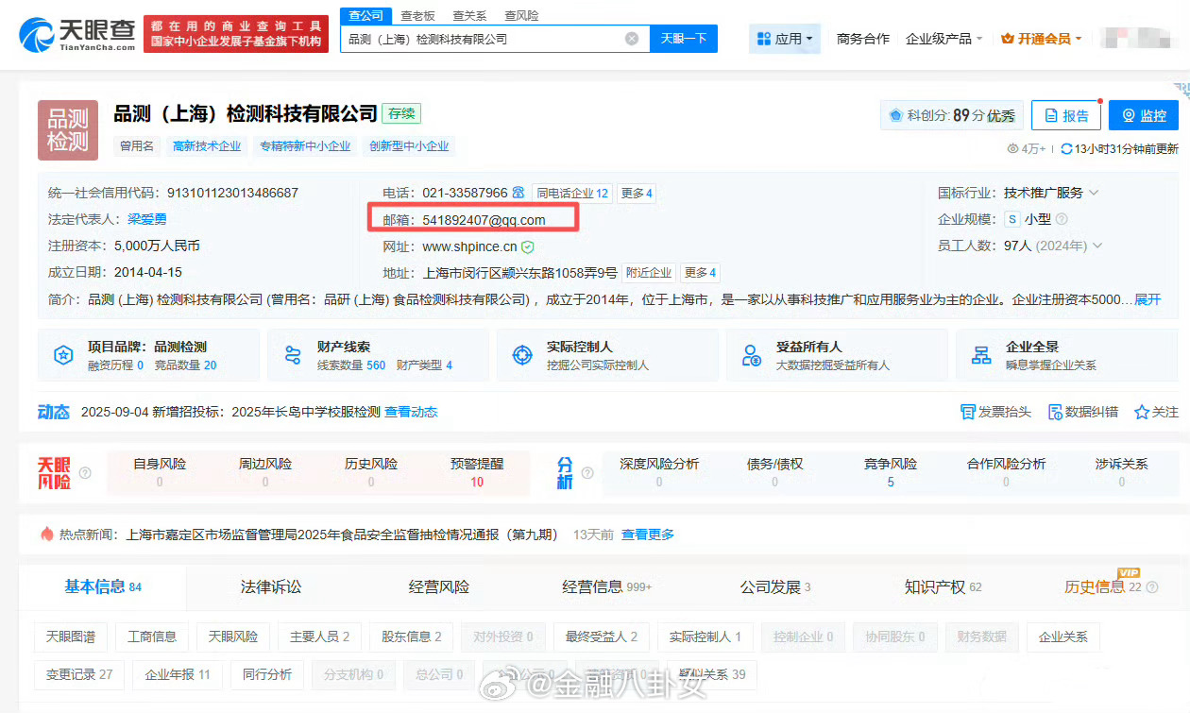The image size is (1190, 713).
Task: Select the 查公司 search tab
Action: pos(366,15)
